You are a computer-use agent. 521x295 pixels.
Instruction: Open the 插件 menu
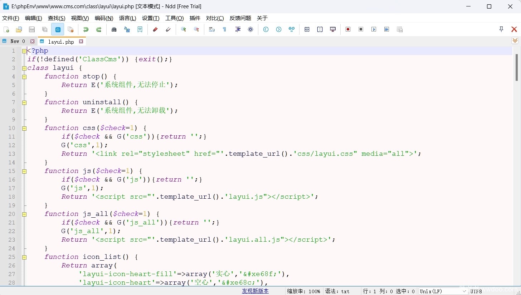[x=195, y=18]
